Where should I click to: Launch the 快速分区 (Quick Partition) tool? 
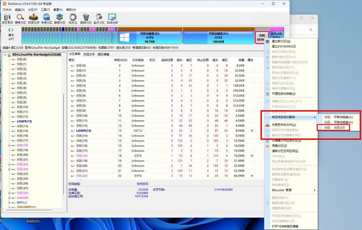pos(47,19)
